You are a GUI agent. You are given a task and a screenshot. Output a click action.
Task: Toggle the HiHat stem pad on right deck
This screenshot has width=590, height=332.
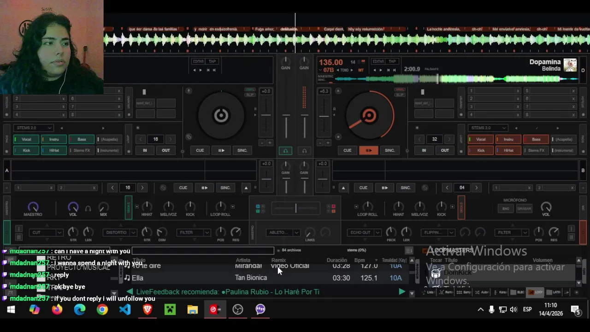[508, 150]
